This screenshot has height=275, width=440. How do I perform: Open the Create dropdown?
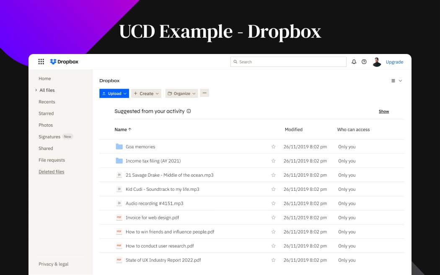coord(146,93)
